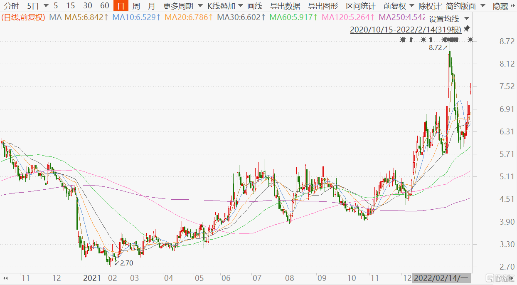The image size is (517, 285).
Task: Click the leftmost event marker above the chart
Action: (402, 40)
